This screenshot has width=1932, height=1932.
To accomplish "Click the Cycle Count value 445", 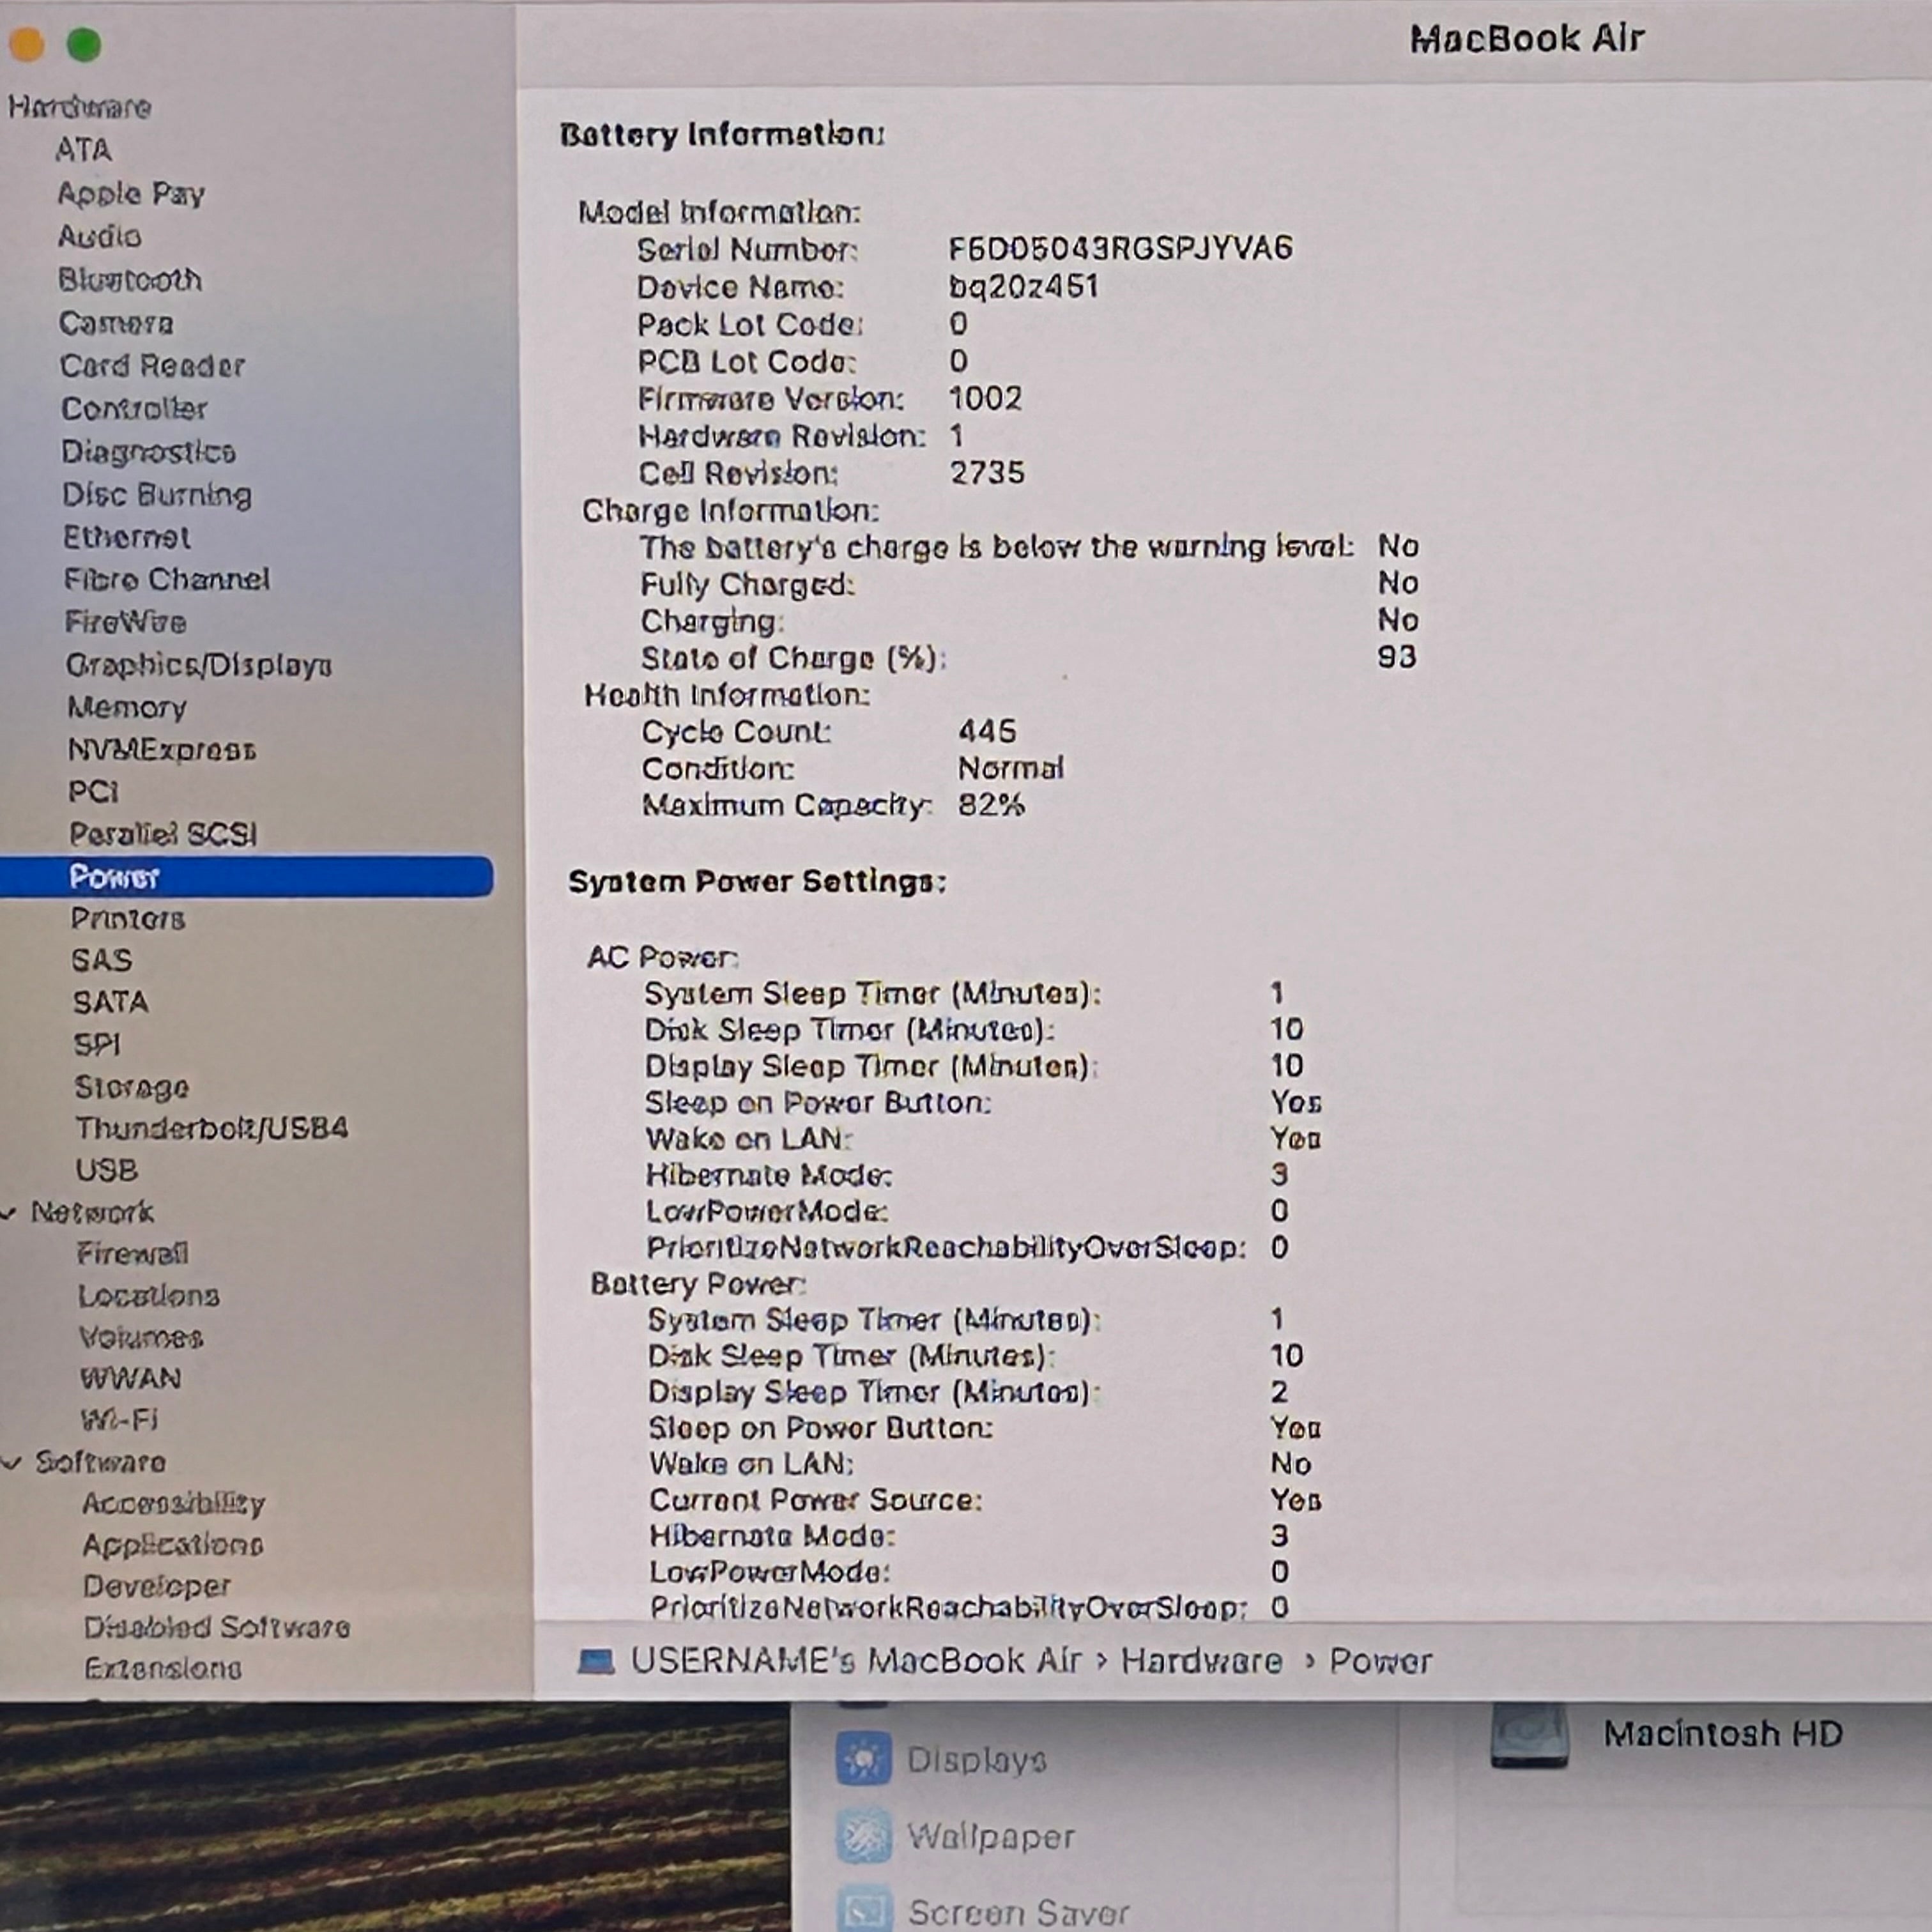I will point(987,731).
